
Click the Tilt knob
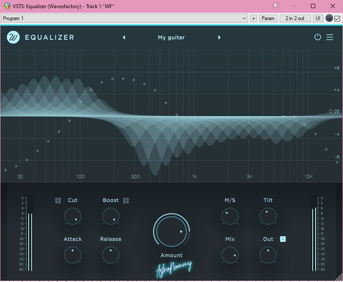pos(268,216)
